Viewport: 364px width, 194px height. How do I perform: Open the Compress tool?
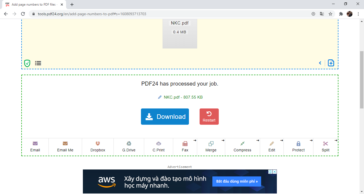(242, 147)
